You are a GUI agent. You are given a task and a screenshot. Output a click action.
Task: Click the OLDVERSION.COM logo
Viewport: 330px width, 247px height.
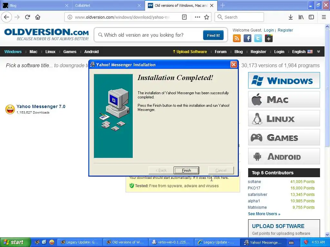coord(46,34)
